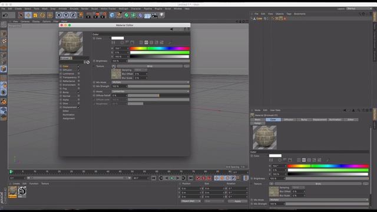Click the hue slider in Material Editor
This screenshot has height=212, width=377.
(160, 48)
